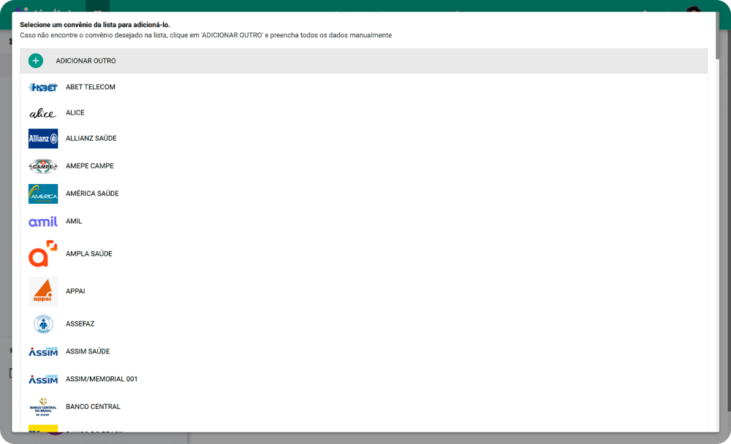Select the ADICIONAR OUTRO label

86,61
